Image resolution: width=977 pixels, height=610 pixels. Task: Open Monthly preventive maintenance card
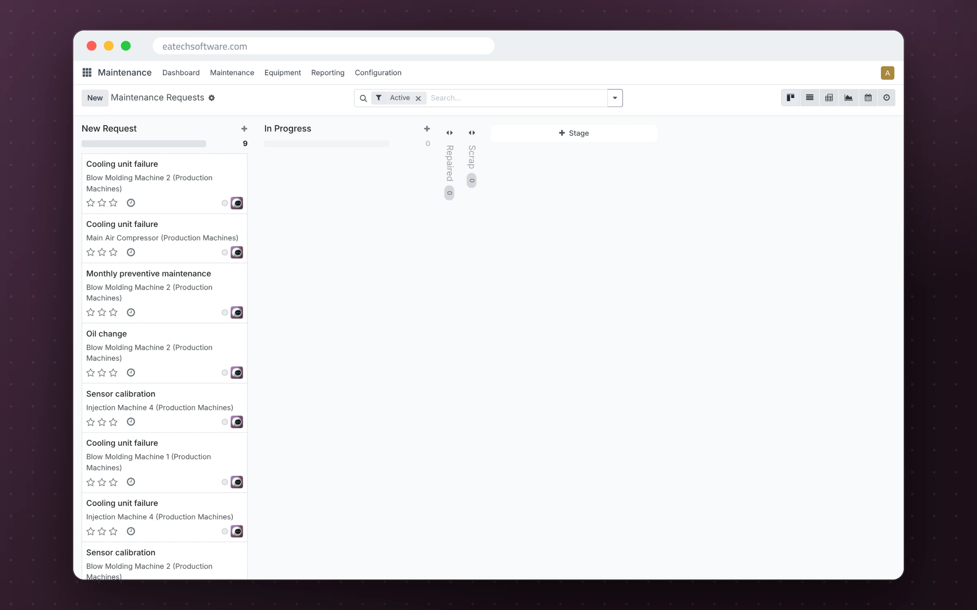tap(164, 293)
